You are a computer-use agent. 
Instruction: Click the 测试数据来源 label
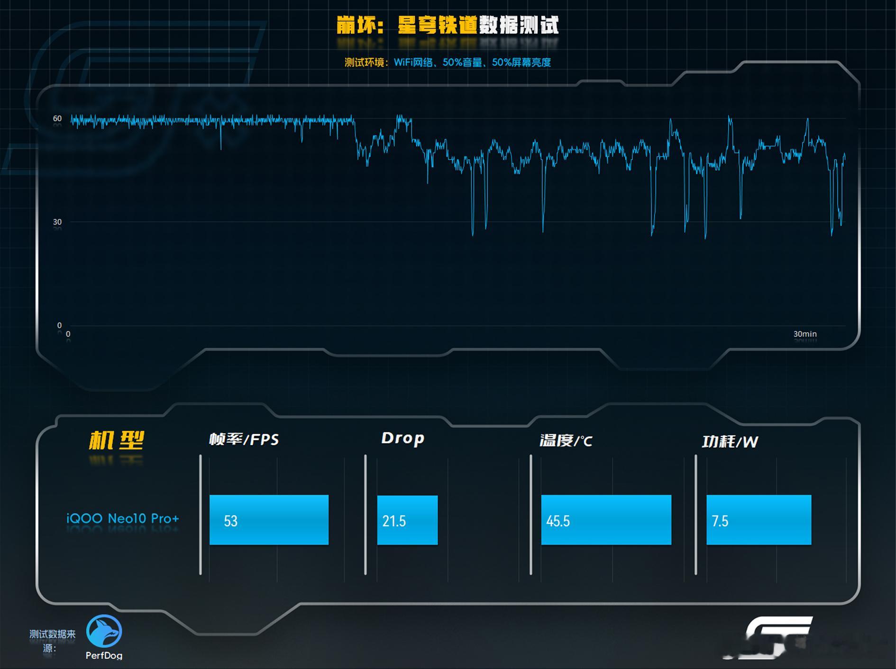coord(52,641)
